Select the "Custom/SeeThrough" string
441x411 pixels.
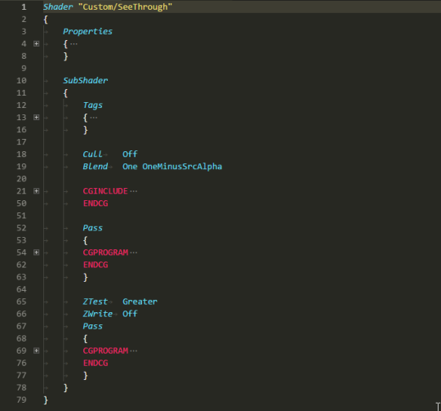click(125, 7)
